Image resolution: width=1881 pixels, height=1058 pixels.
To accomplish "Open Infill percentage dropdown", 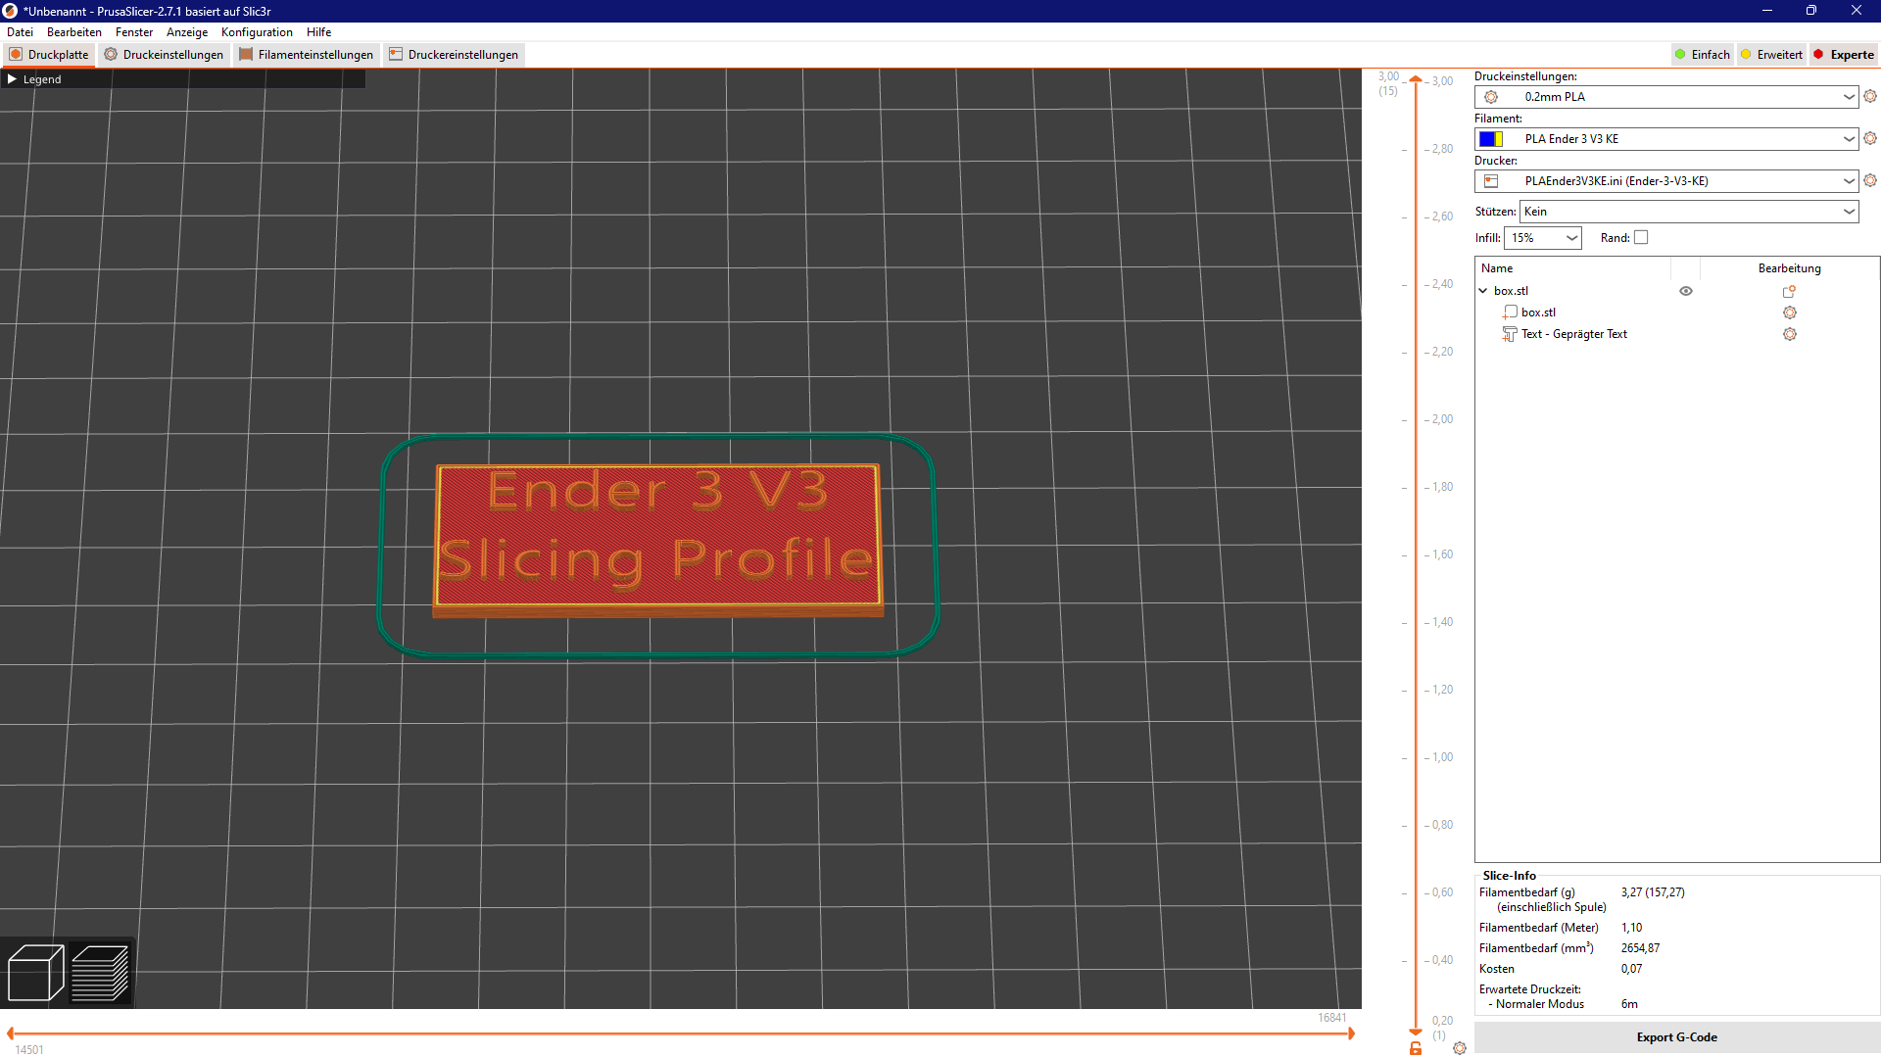I will (x=1543, y=238).
